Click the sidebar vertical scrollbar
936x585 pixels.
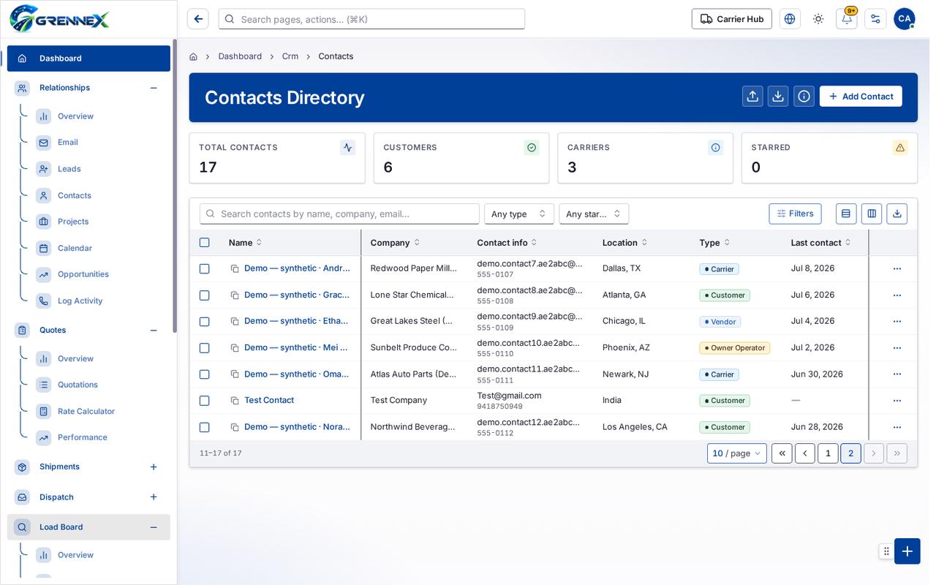[175, 186]
